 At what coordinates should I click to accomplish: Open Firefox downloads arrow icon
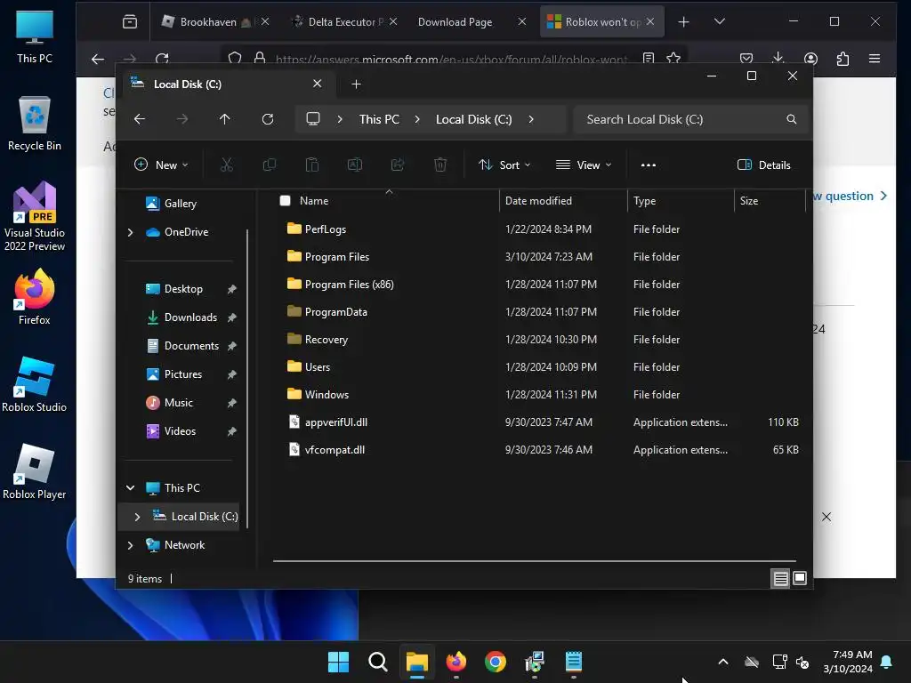[778, 59]
